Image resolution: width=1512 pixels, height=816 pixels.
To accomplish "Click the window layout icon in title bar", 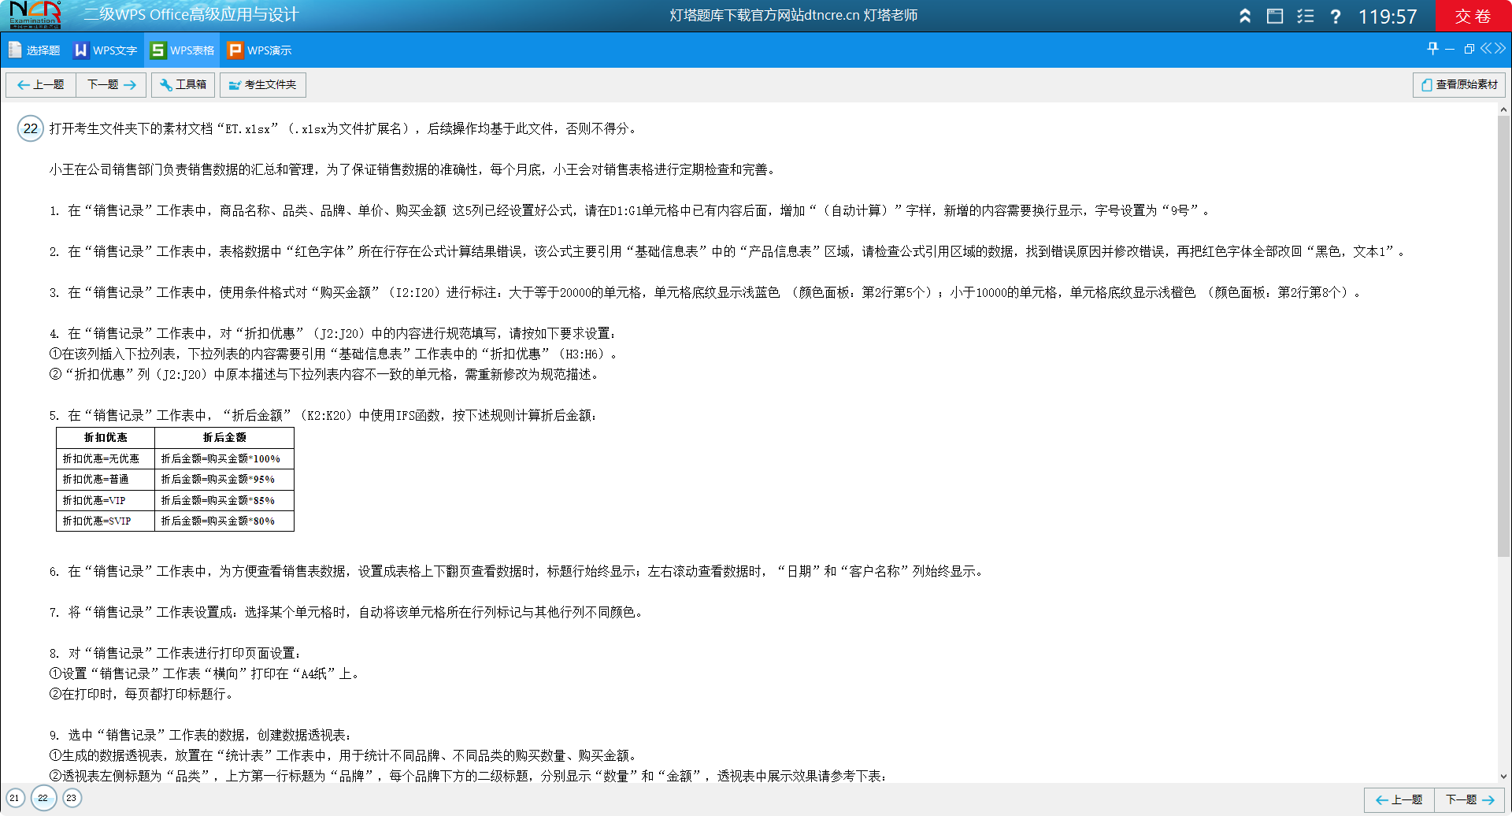I will pos(1275,16).
